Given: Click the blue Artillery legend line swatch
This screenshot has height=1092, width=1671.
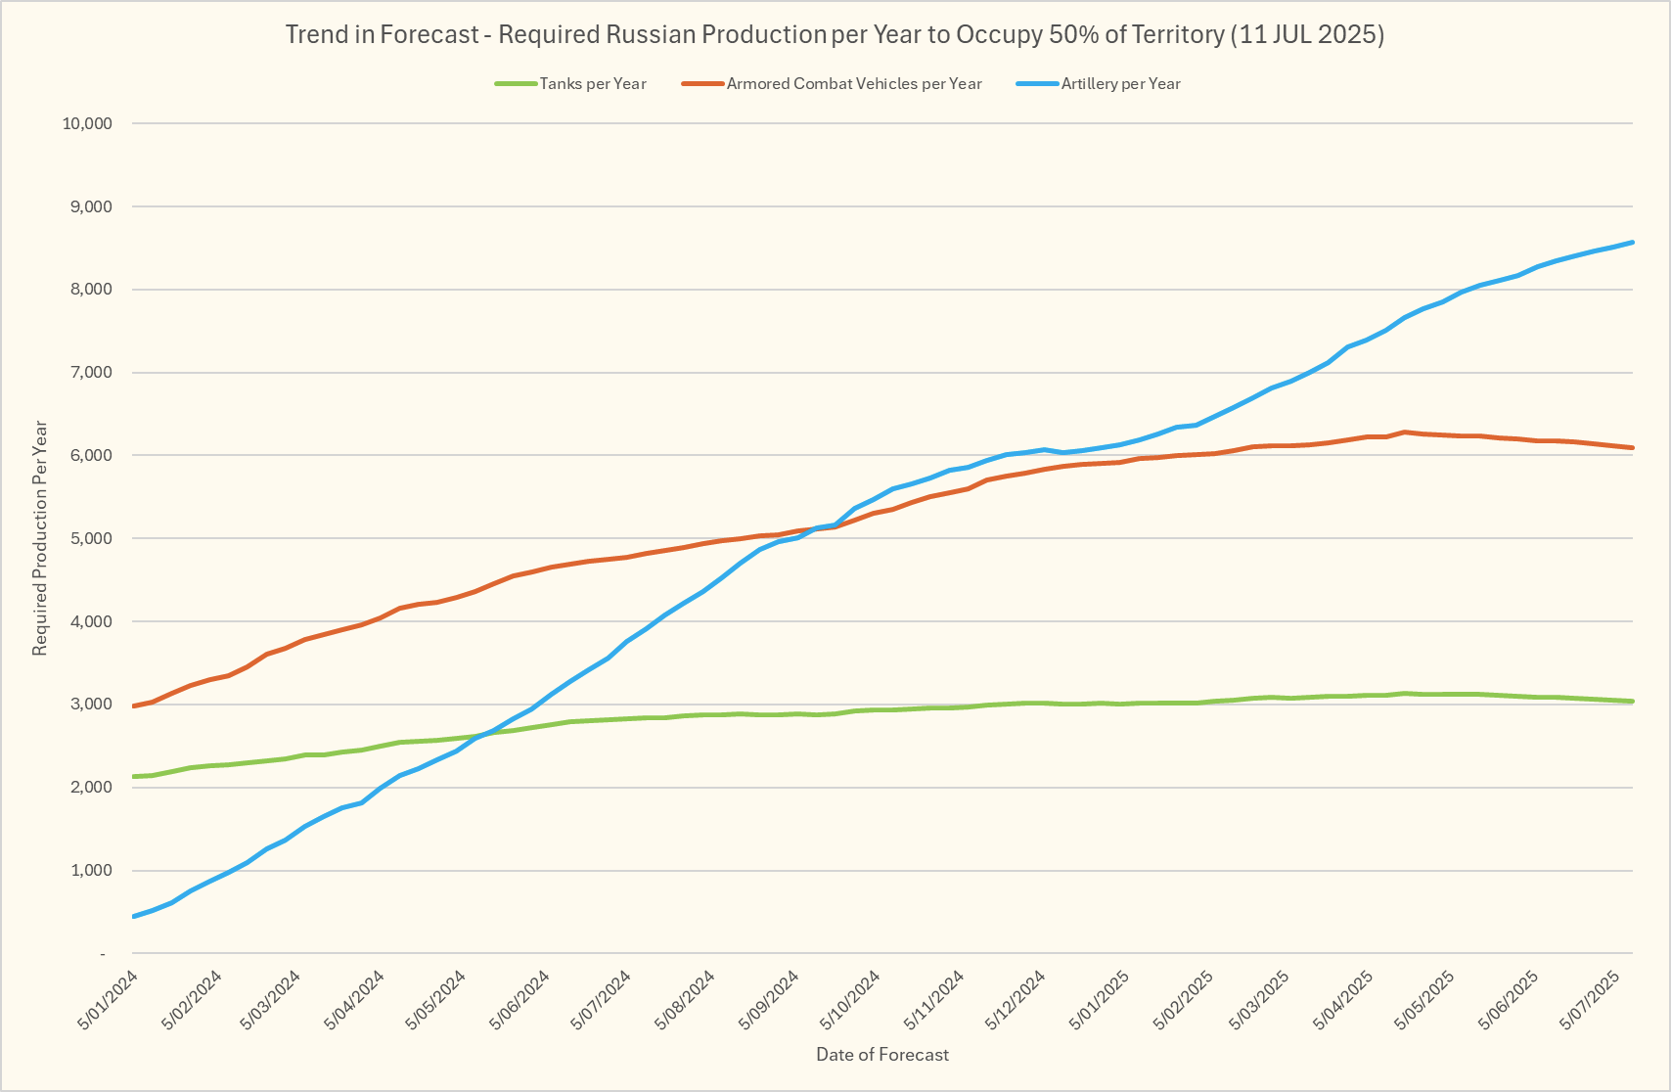Looking at the screenshot, I should click(x=1037, y=84).
